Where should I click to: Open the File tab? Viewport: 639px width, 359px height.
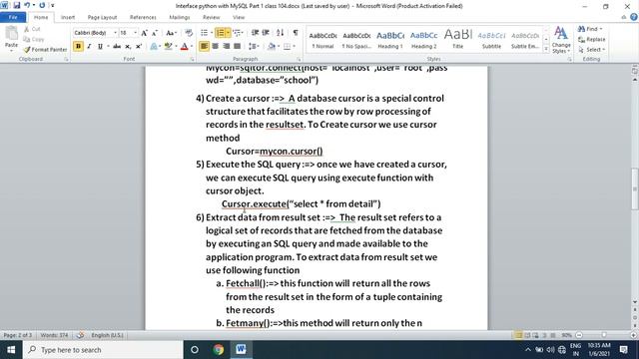(x=13, y=17)
